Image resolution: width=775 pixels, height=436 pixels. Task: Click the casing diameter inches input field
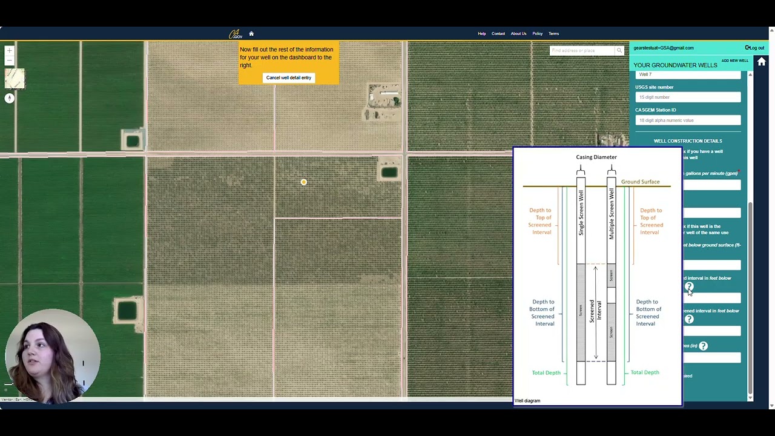711,357
